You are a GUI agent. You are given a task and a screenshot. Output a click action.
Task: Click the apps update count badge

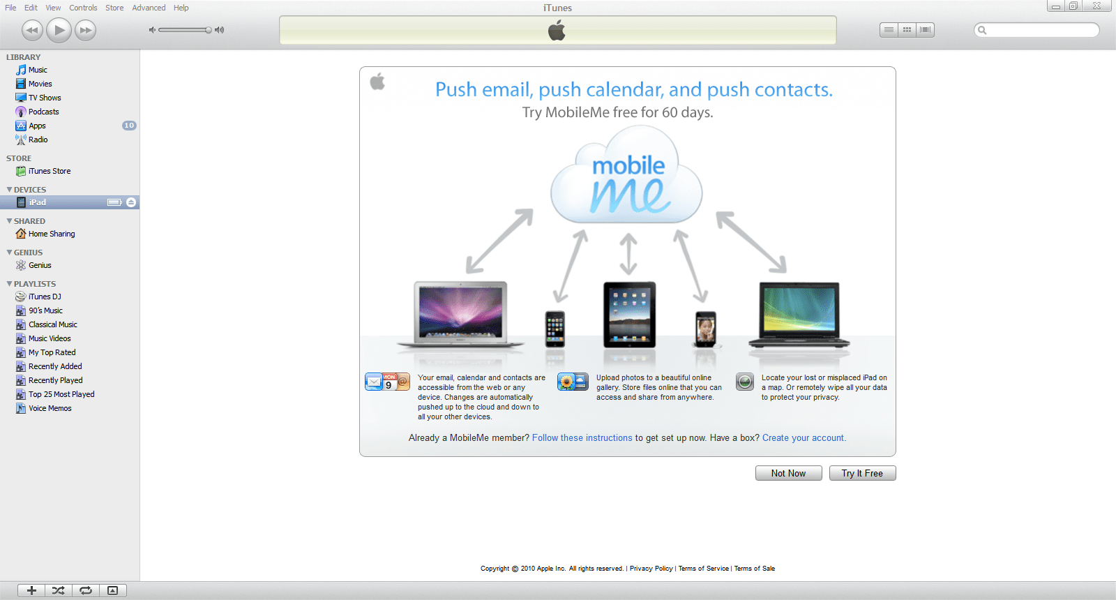pos(129,126)
